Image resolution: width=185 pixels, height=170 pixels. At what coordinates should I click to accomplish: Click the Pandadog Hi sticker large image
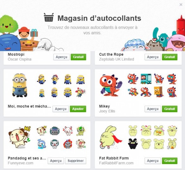pyautogui.click(x=20, y=137)
